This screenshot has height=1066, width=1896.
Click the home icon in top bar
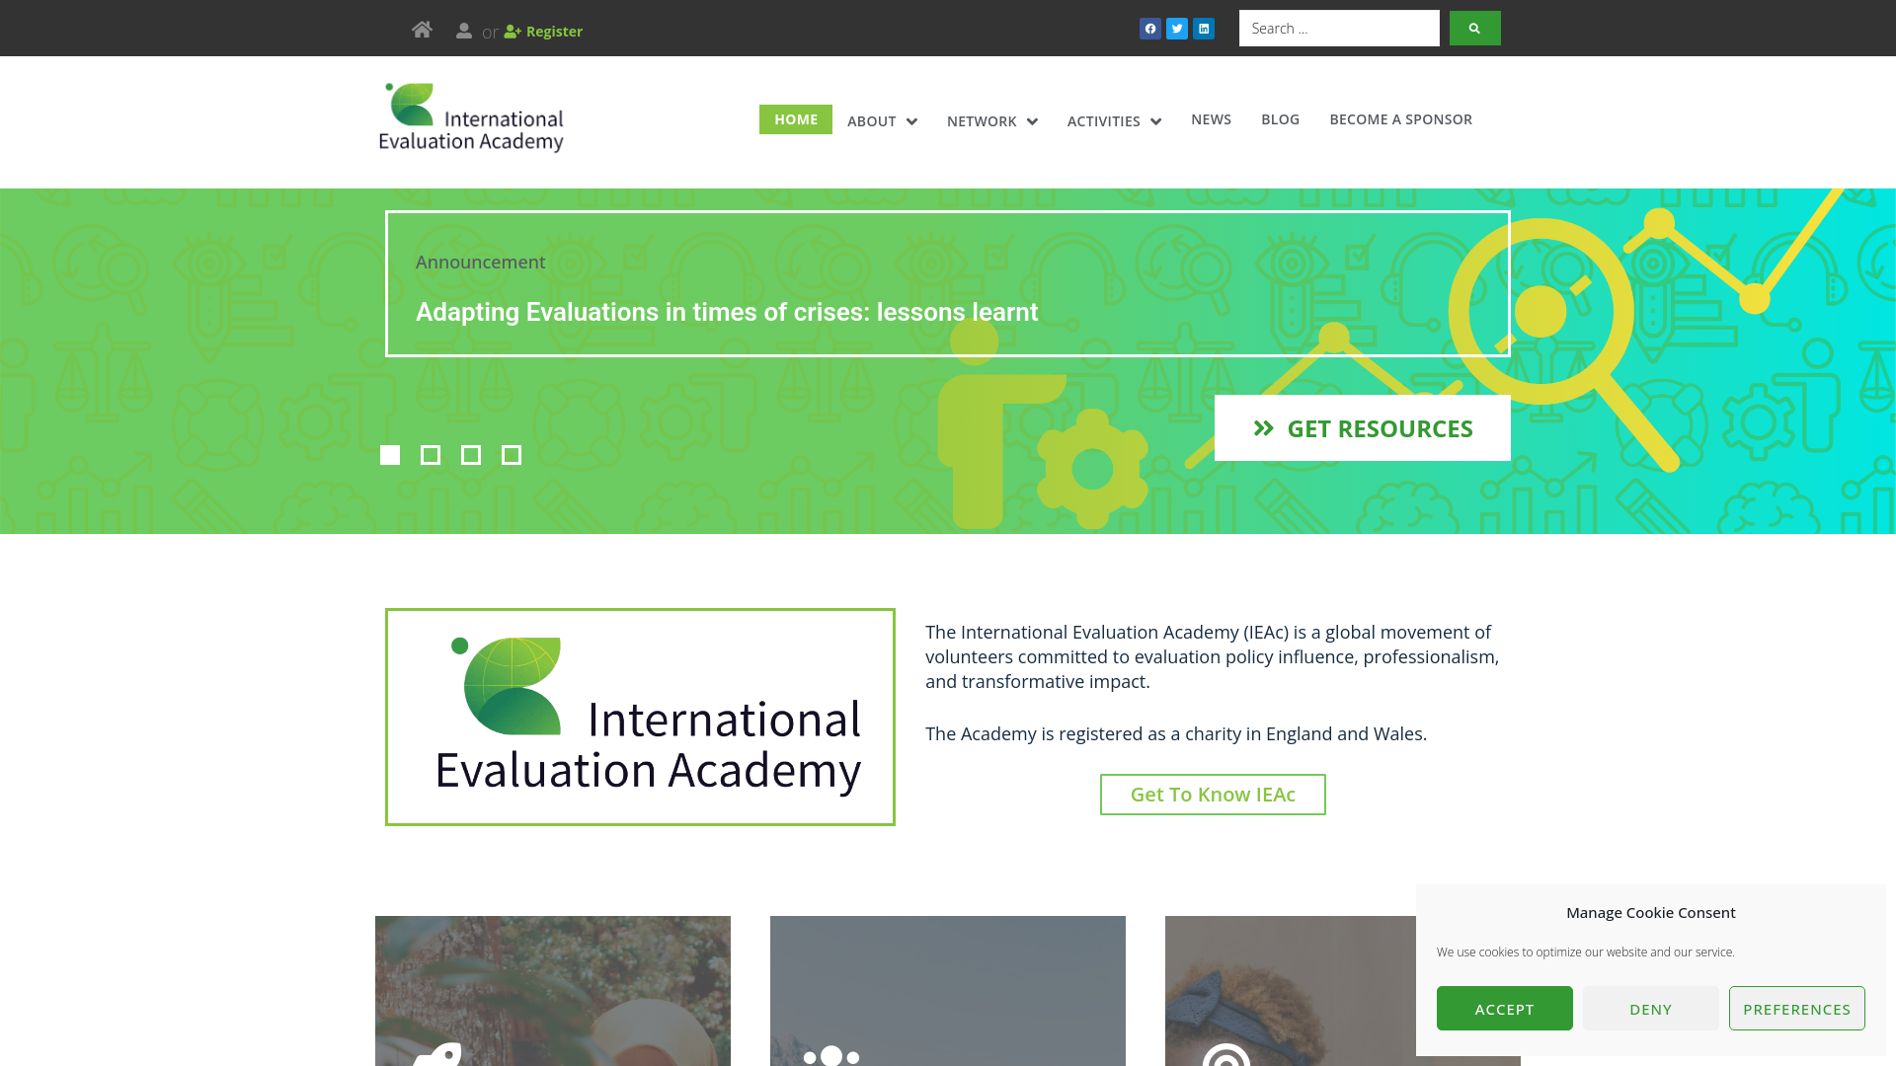[422, 30]
